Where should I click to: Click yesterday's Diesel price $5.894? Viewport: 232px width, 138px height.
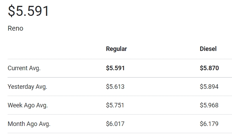209,87
